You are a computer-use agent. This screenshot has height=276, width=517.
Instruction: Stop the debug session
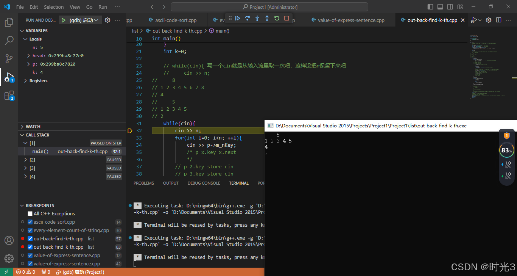tap(287, 18)
